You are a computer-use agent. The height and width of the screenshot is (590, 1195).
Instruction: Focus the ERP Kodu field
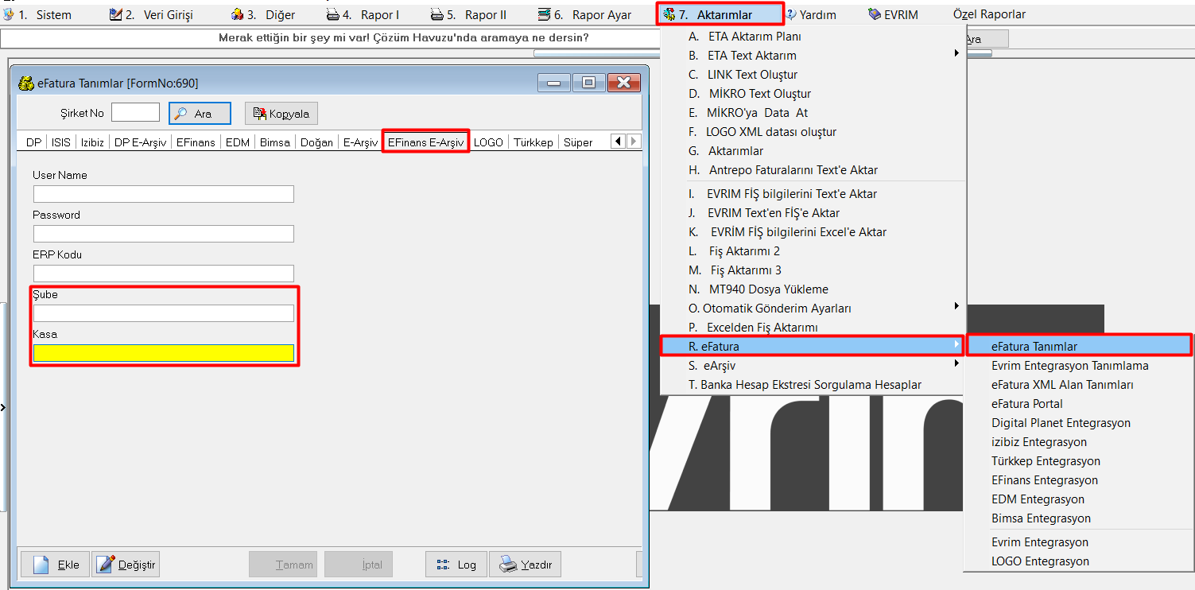tap(164, 274)
